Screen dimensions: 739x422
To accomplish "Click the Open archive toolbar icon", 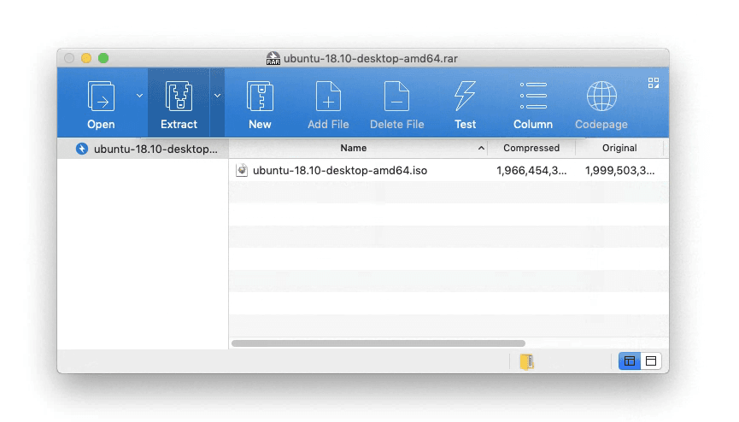I will 101,97.
